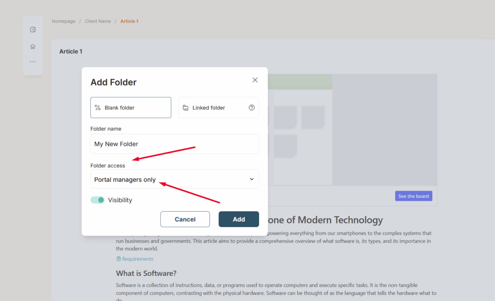
Task: Cancel the folder creation
Action: click(x=185, y=219)
